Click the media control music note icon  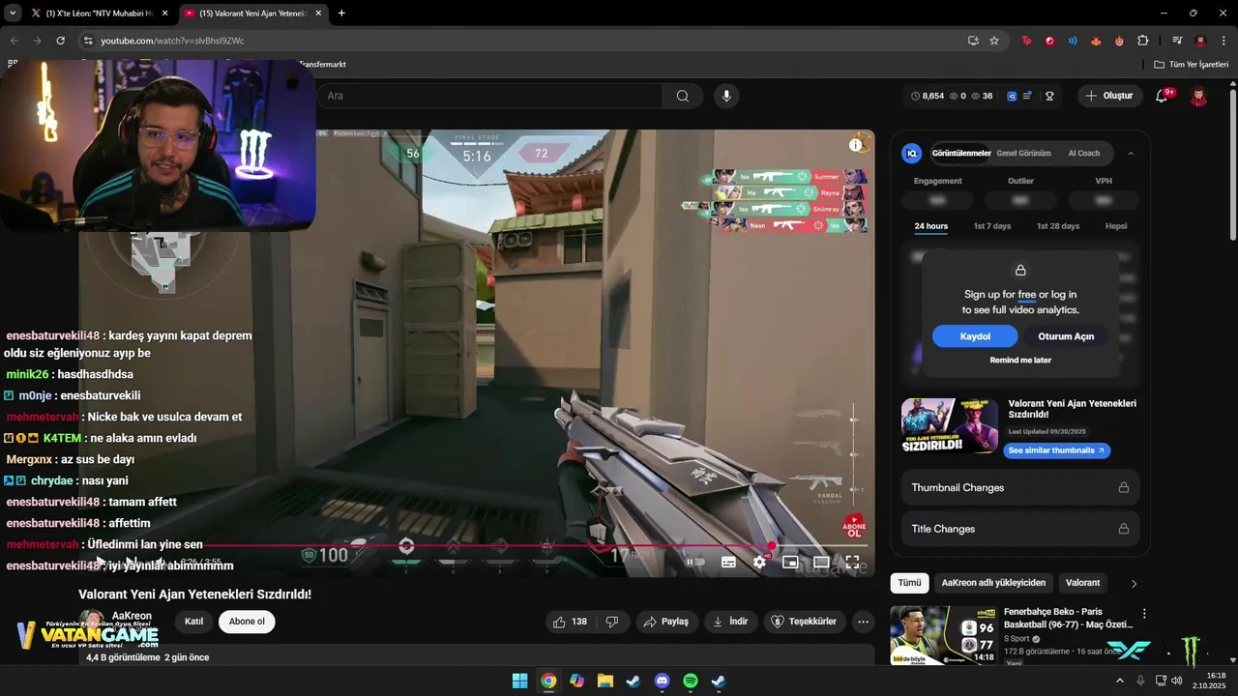click(x=1177, y=41)
